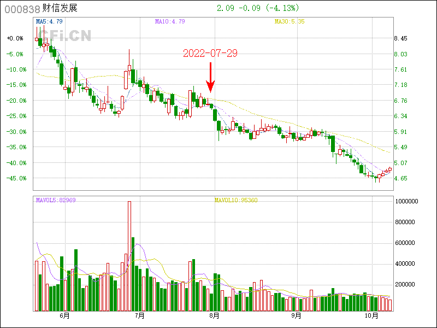
Task: Click the 2022-07-29 date annotation
Action: click(x=210, y=53)
